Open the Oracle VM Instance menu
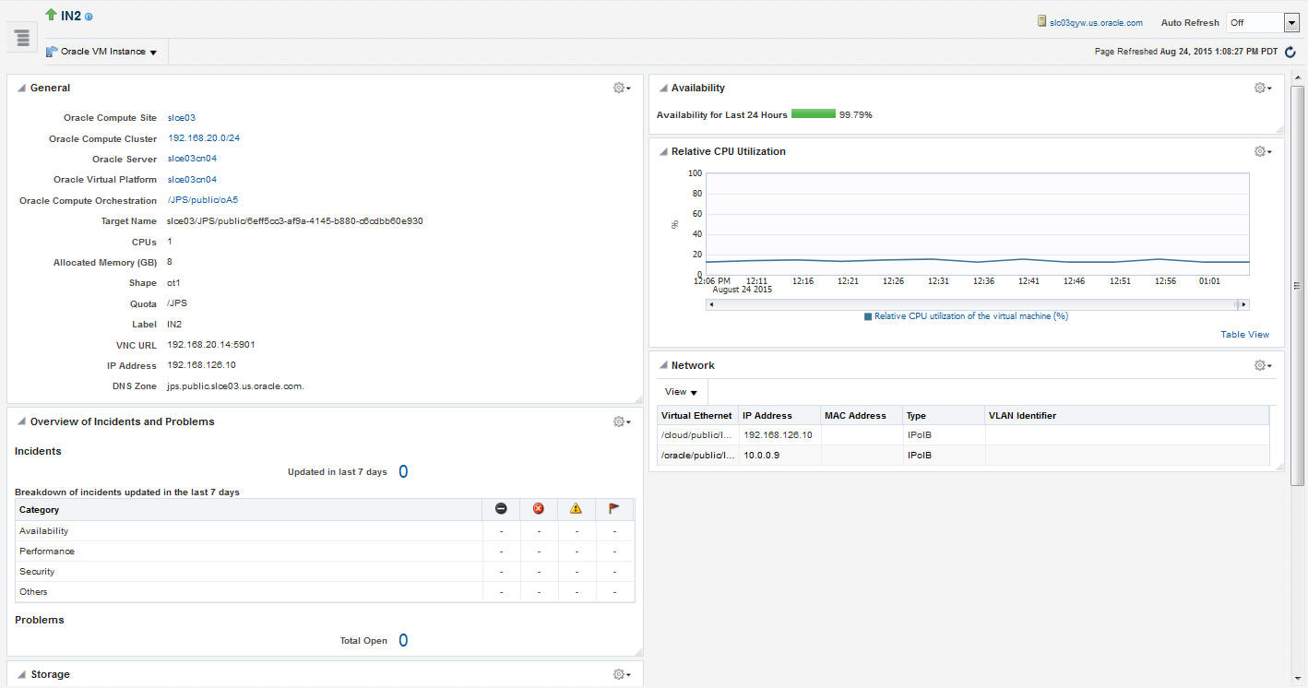1308x688 pixels. coord(109,52)
